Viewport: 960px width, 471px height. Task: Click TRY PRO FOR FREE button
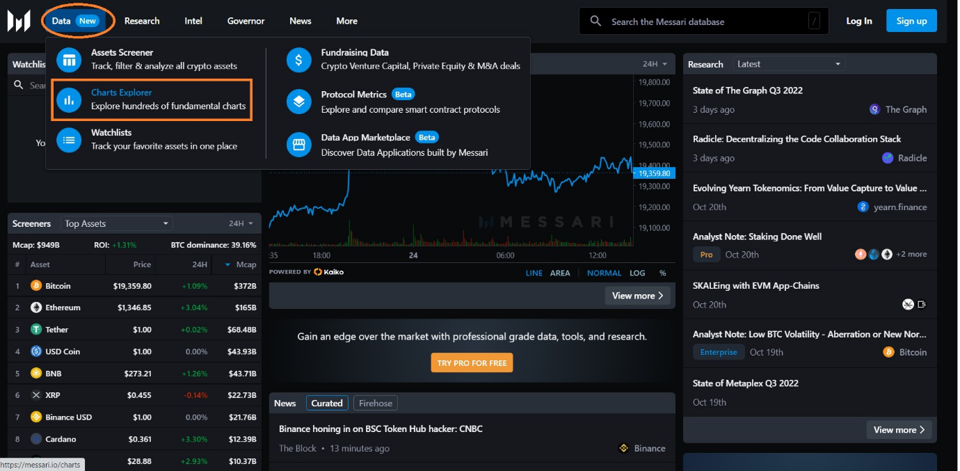(472, 362)
